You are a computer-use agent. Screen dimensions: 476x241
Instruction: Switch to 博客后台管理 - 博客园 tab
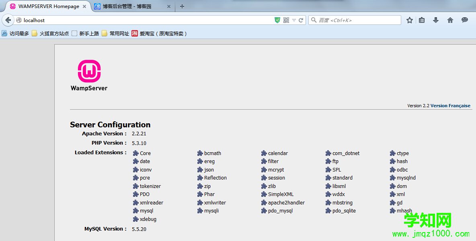coord(127,6)
